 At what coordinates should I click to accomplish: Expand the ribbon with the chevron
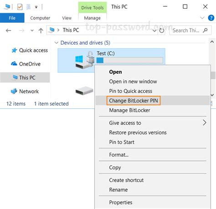point(202,18)
